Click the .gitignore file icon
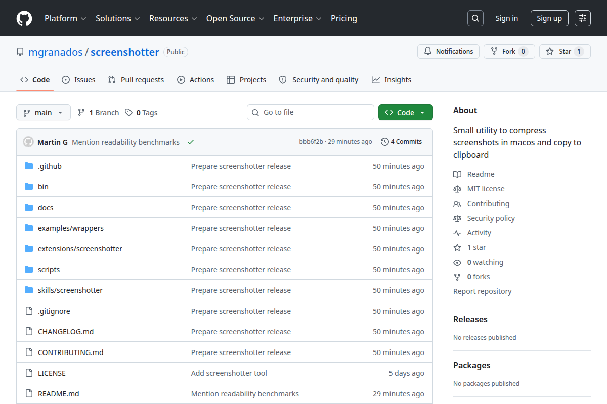Viewport: 607px width, 404px height. [x=29, y=311]
